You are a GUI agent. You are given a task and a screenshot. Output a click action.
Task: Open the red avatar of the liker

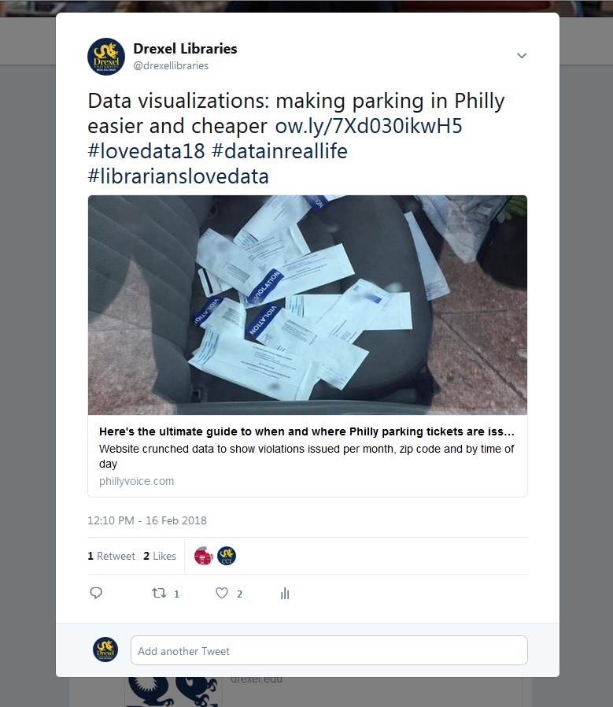(203, 556)
